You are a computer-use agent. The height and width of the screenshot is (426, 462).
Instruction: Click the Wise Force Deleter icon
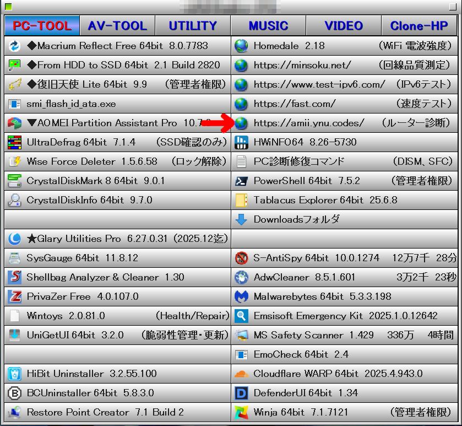14,161
